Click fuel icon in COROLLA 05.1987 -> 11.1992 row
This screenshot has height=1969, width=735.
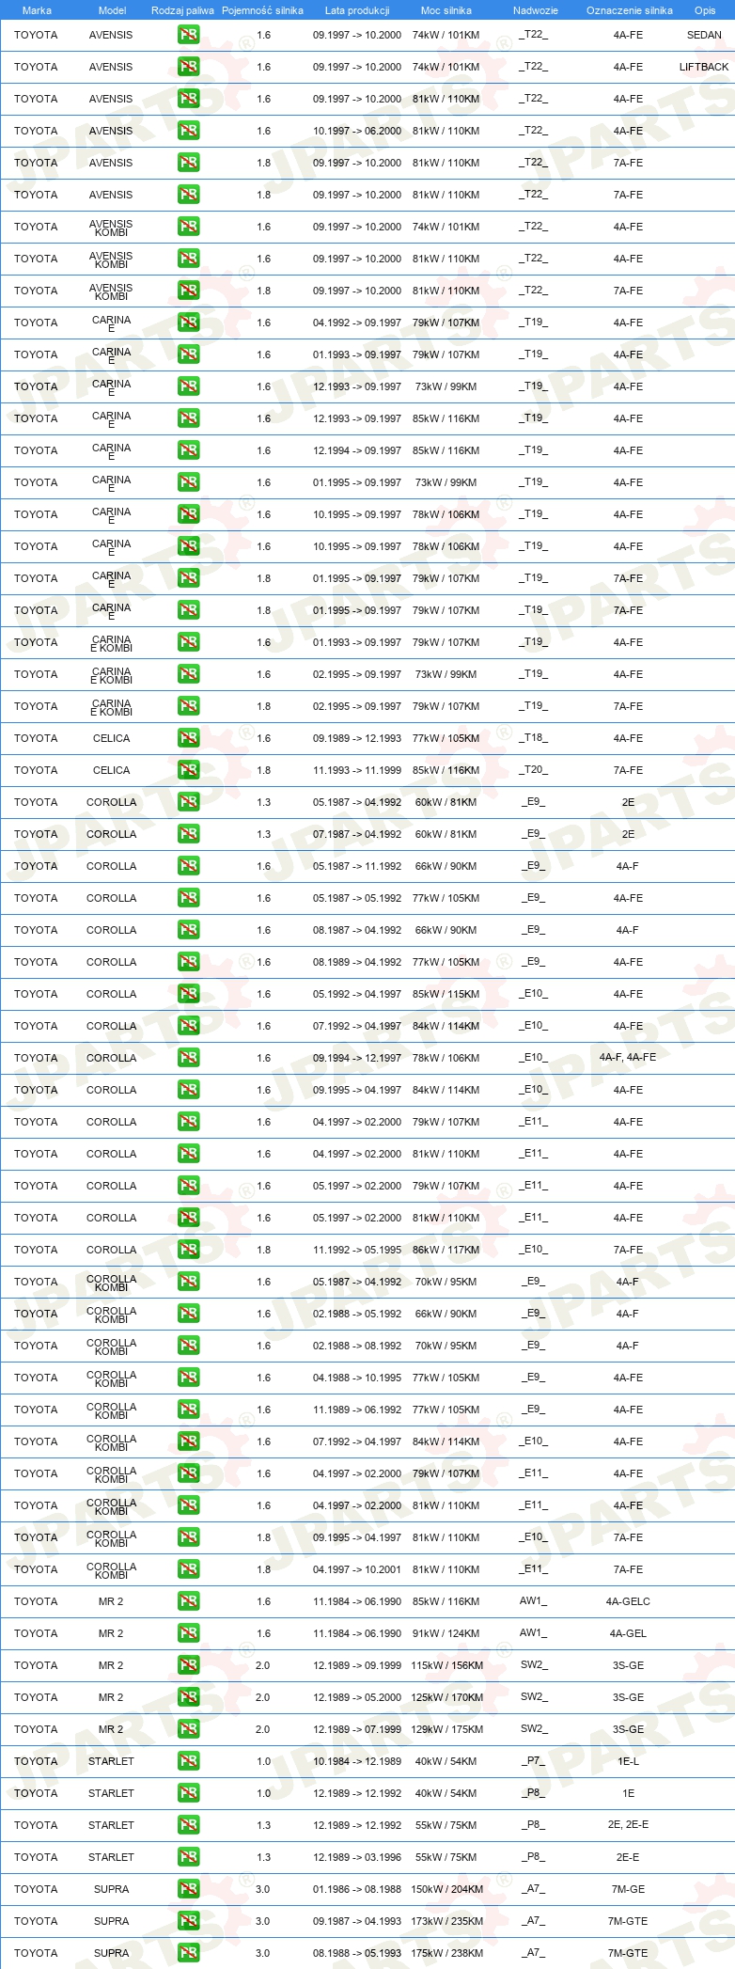(x=188, y=866)
